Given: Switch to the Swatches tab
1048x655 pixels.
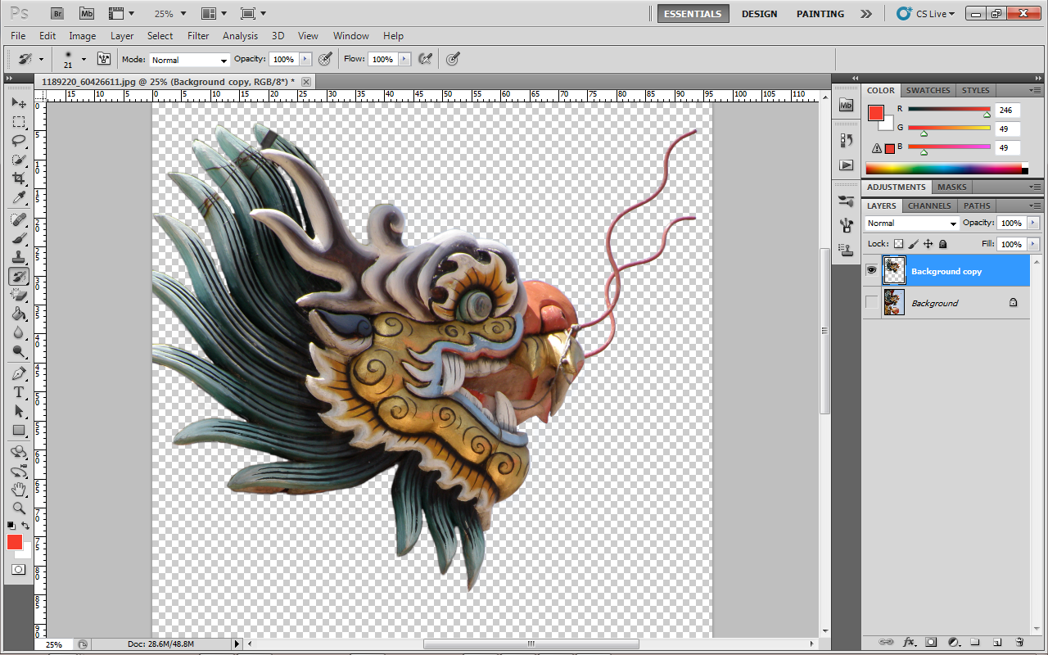Looking at the screenshot, I should pos(928,90).
